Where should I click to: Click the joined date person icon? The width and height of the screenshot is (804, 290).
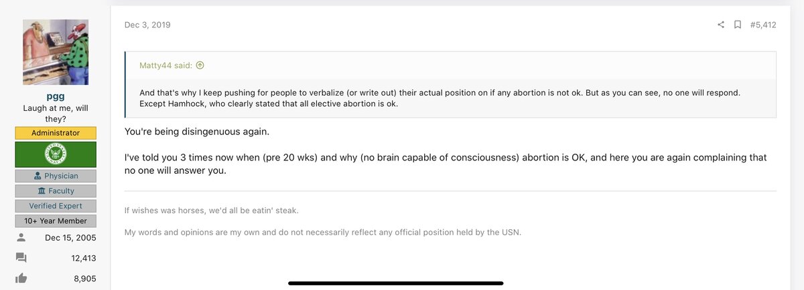pos(21,237)
